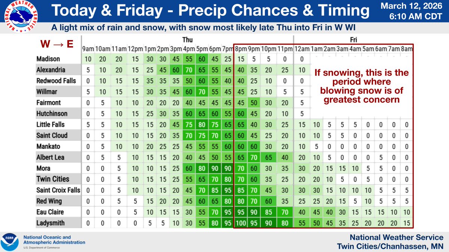
Task: Select the Eau Claire row label
Action: (x=50, y=212)
